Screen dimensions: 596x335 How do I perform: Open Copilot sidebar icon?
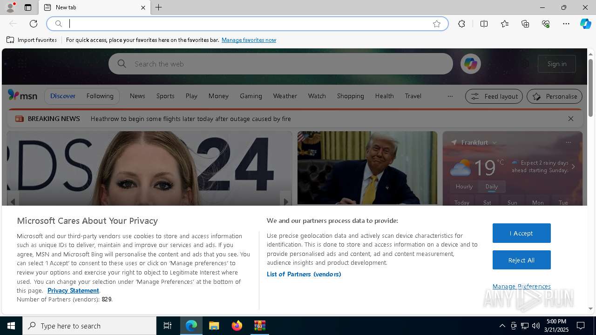pos(585,24)
